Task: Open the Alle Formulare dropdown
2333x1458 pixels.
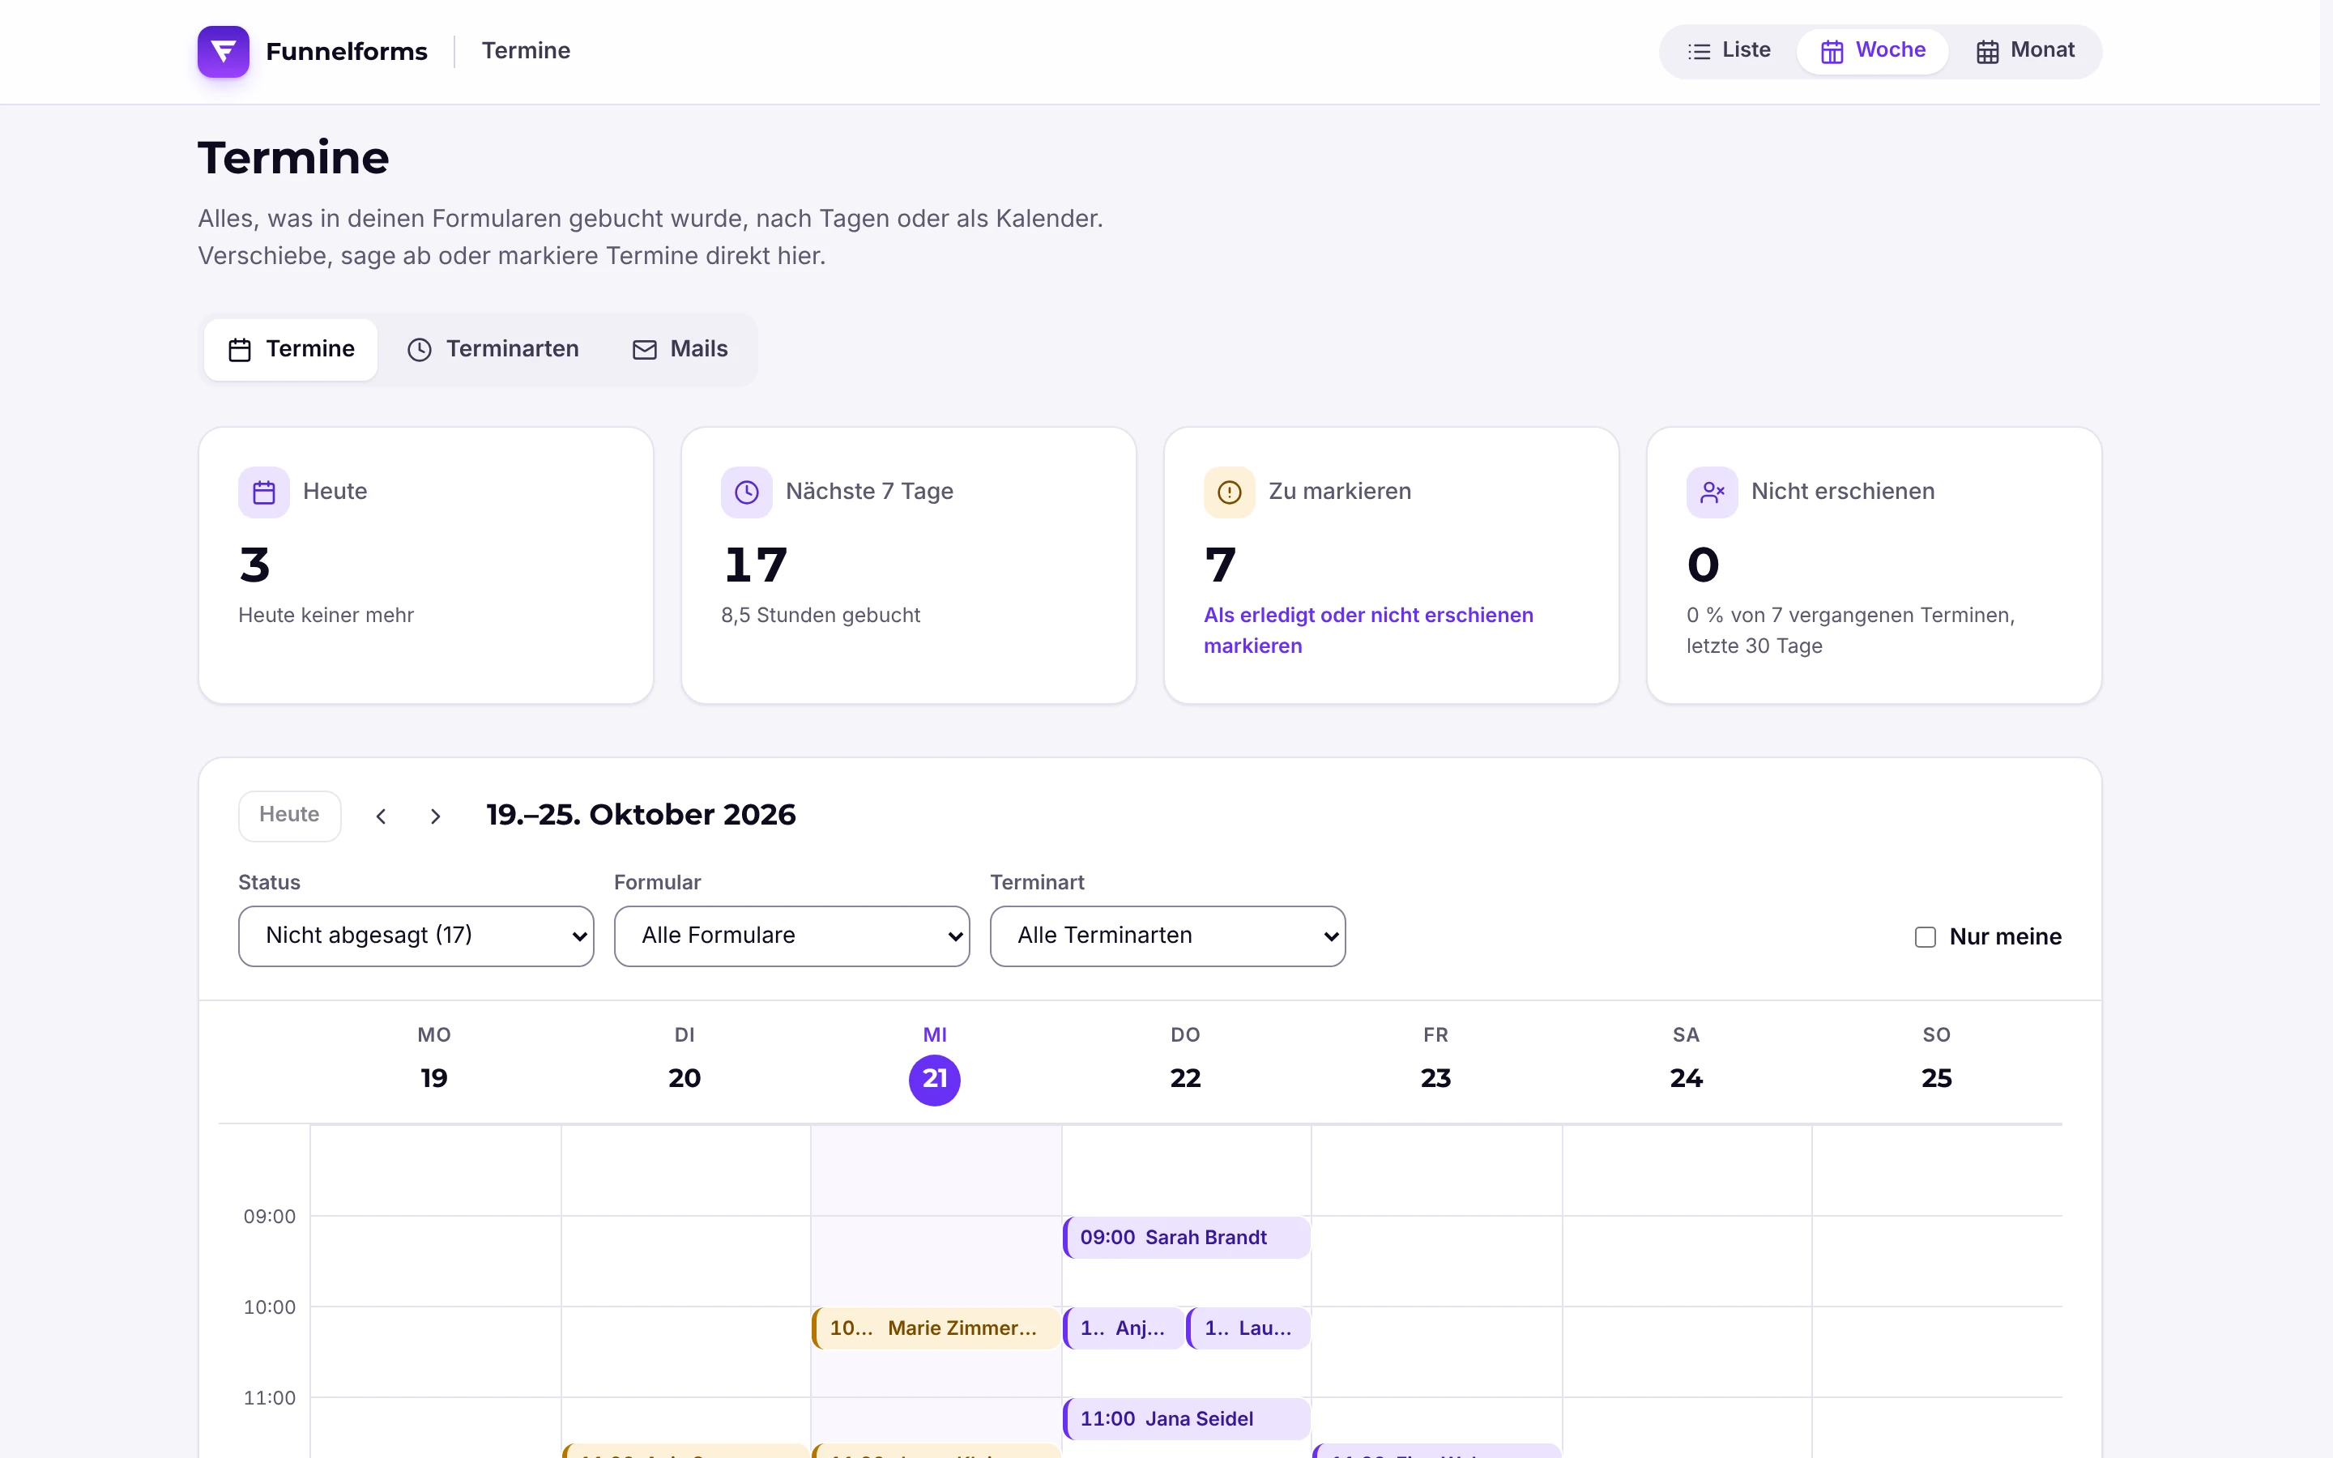Action: pyautogui.click(x=791, y=936)
